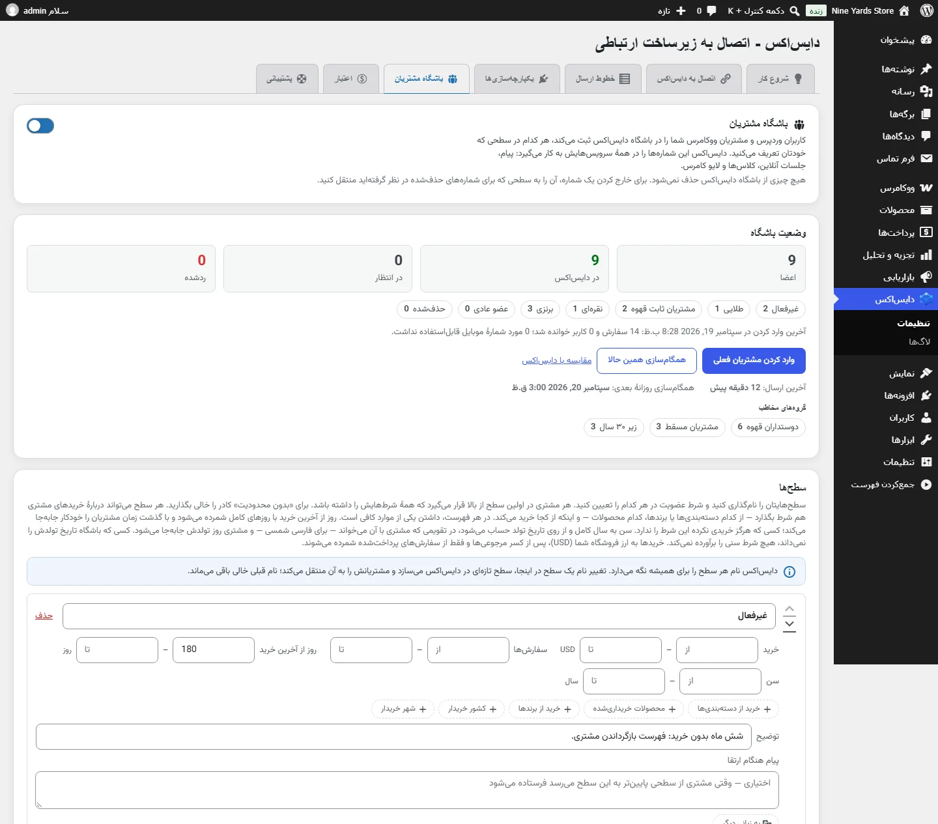Toggle the باشگاه مشتریان switch
This screenshot has height=824, width=938.
(x=40, y=126)
